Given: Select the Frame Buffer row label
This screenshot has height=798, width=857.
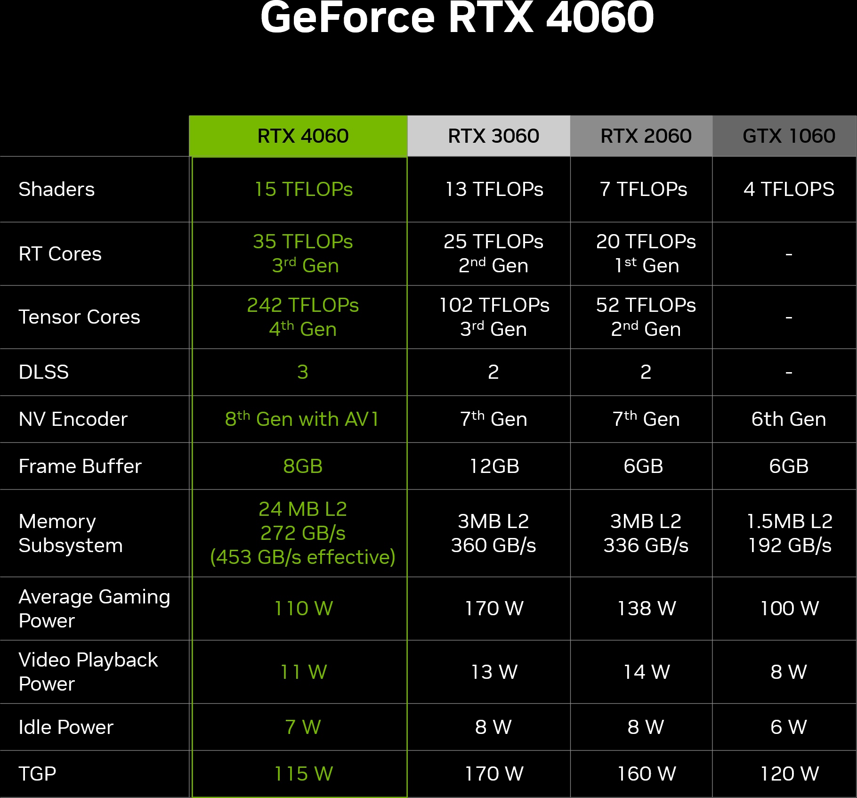Looking at the screenshot, I should click(80, 466).
